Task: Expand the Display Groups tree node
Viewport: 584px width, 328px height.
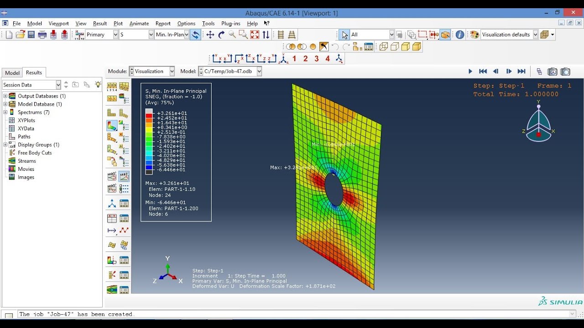Action: click(5, 145)
